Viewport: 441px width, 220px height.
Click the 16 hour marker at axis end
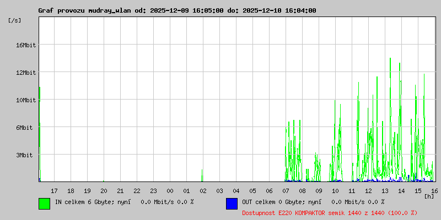(x=434, y=191)
